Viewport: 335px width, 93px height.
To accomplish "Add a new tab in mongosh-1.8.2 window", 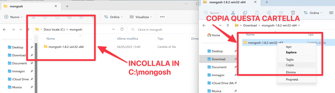I will (x=267, y=2).
